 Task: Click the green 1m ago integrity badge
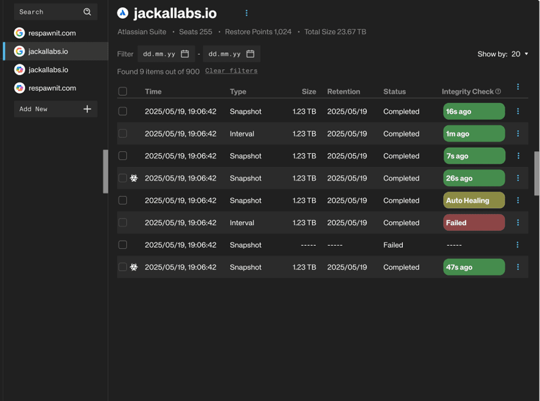pyautogui.click(x=474, y=134)
